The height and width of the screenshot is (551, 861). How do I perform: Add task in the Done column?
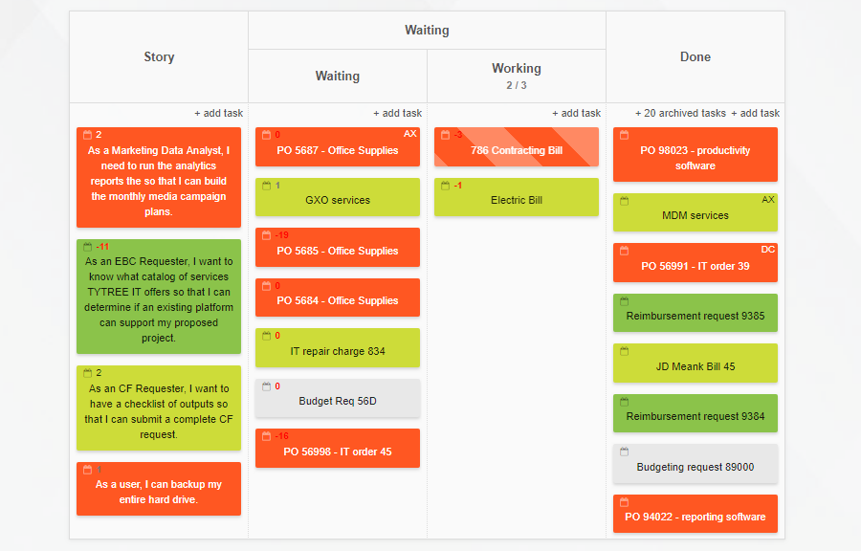click(x=755, y=113)
